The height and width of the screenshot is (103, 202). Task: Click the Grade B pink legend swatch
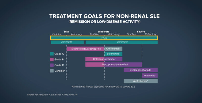click(x=52, y=60)
